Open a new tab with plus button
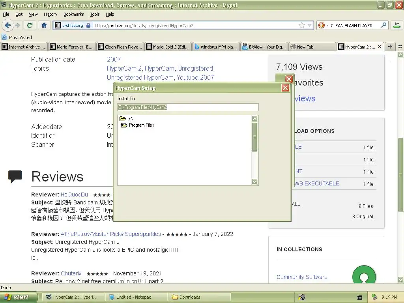Viewport: 404px width, 303px height. (x=390, y=47)
